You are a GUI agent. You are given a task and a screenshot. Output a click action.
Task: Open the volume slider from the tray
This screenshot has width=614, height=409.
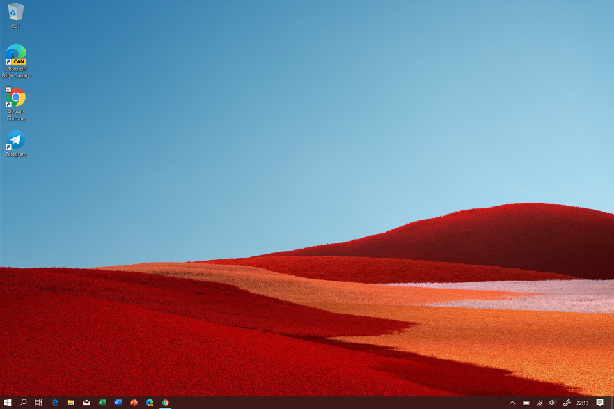[553, 403]
